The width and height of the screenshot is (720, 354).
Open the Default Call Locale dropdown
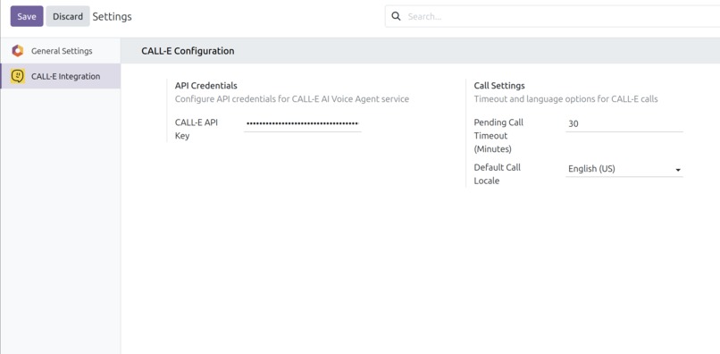coord(624,169)
